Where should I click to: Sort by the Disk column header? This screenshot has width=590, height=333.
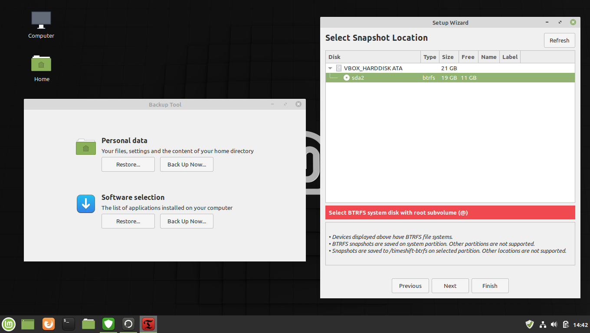click(373, 57)
